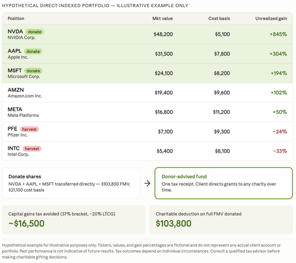This screenshot has width=296, height=263.
Task: Click the NVIDIA Corp. company name
Action: (x=21, y=38)
